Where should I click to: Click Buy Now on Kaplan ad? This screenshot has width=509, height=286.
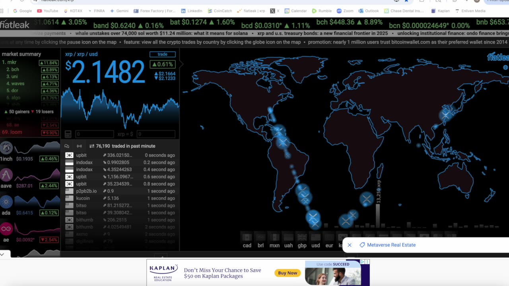click(x=288, y=273)
